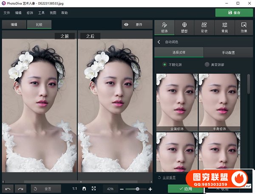The width and height of the screenshot is (255, 194).
Task: Click the fit-to-screen icon
Action: (93, 188)
